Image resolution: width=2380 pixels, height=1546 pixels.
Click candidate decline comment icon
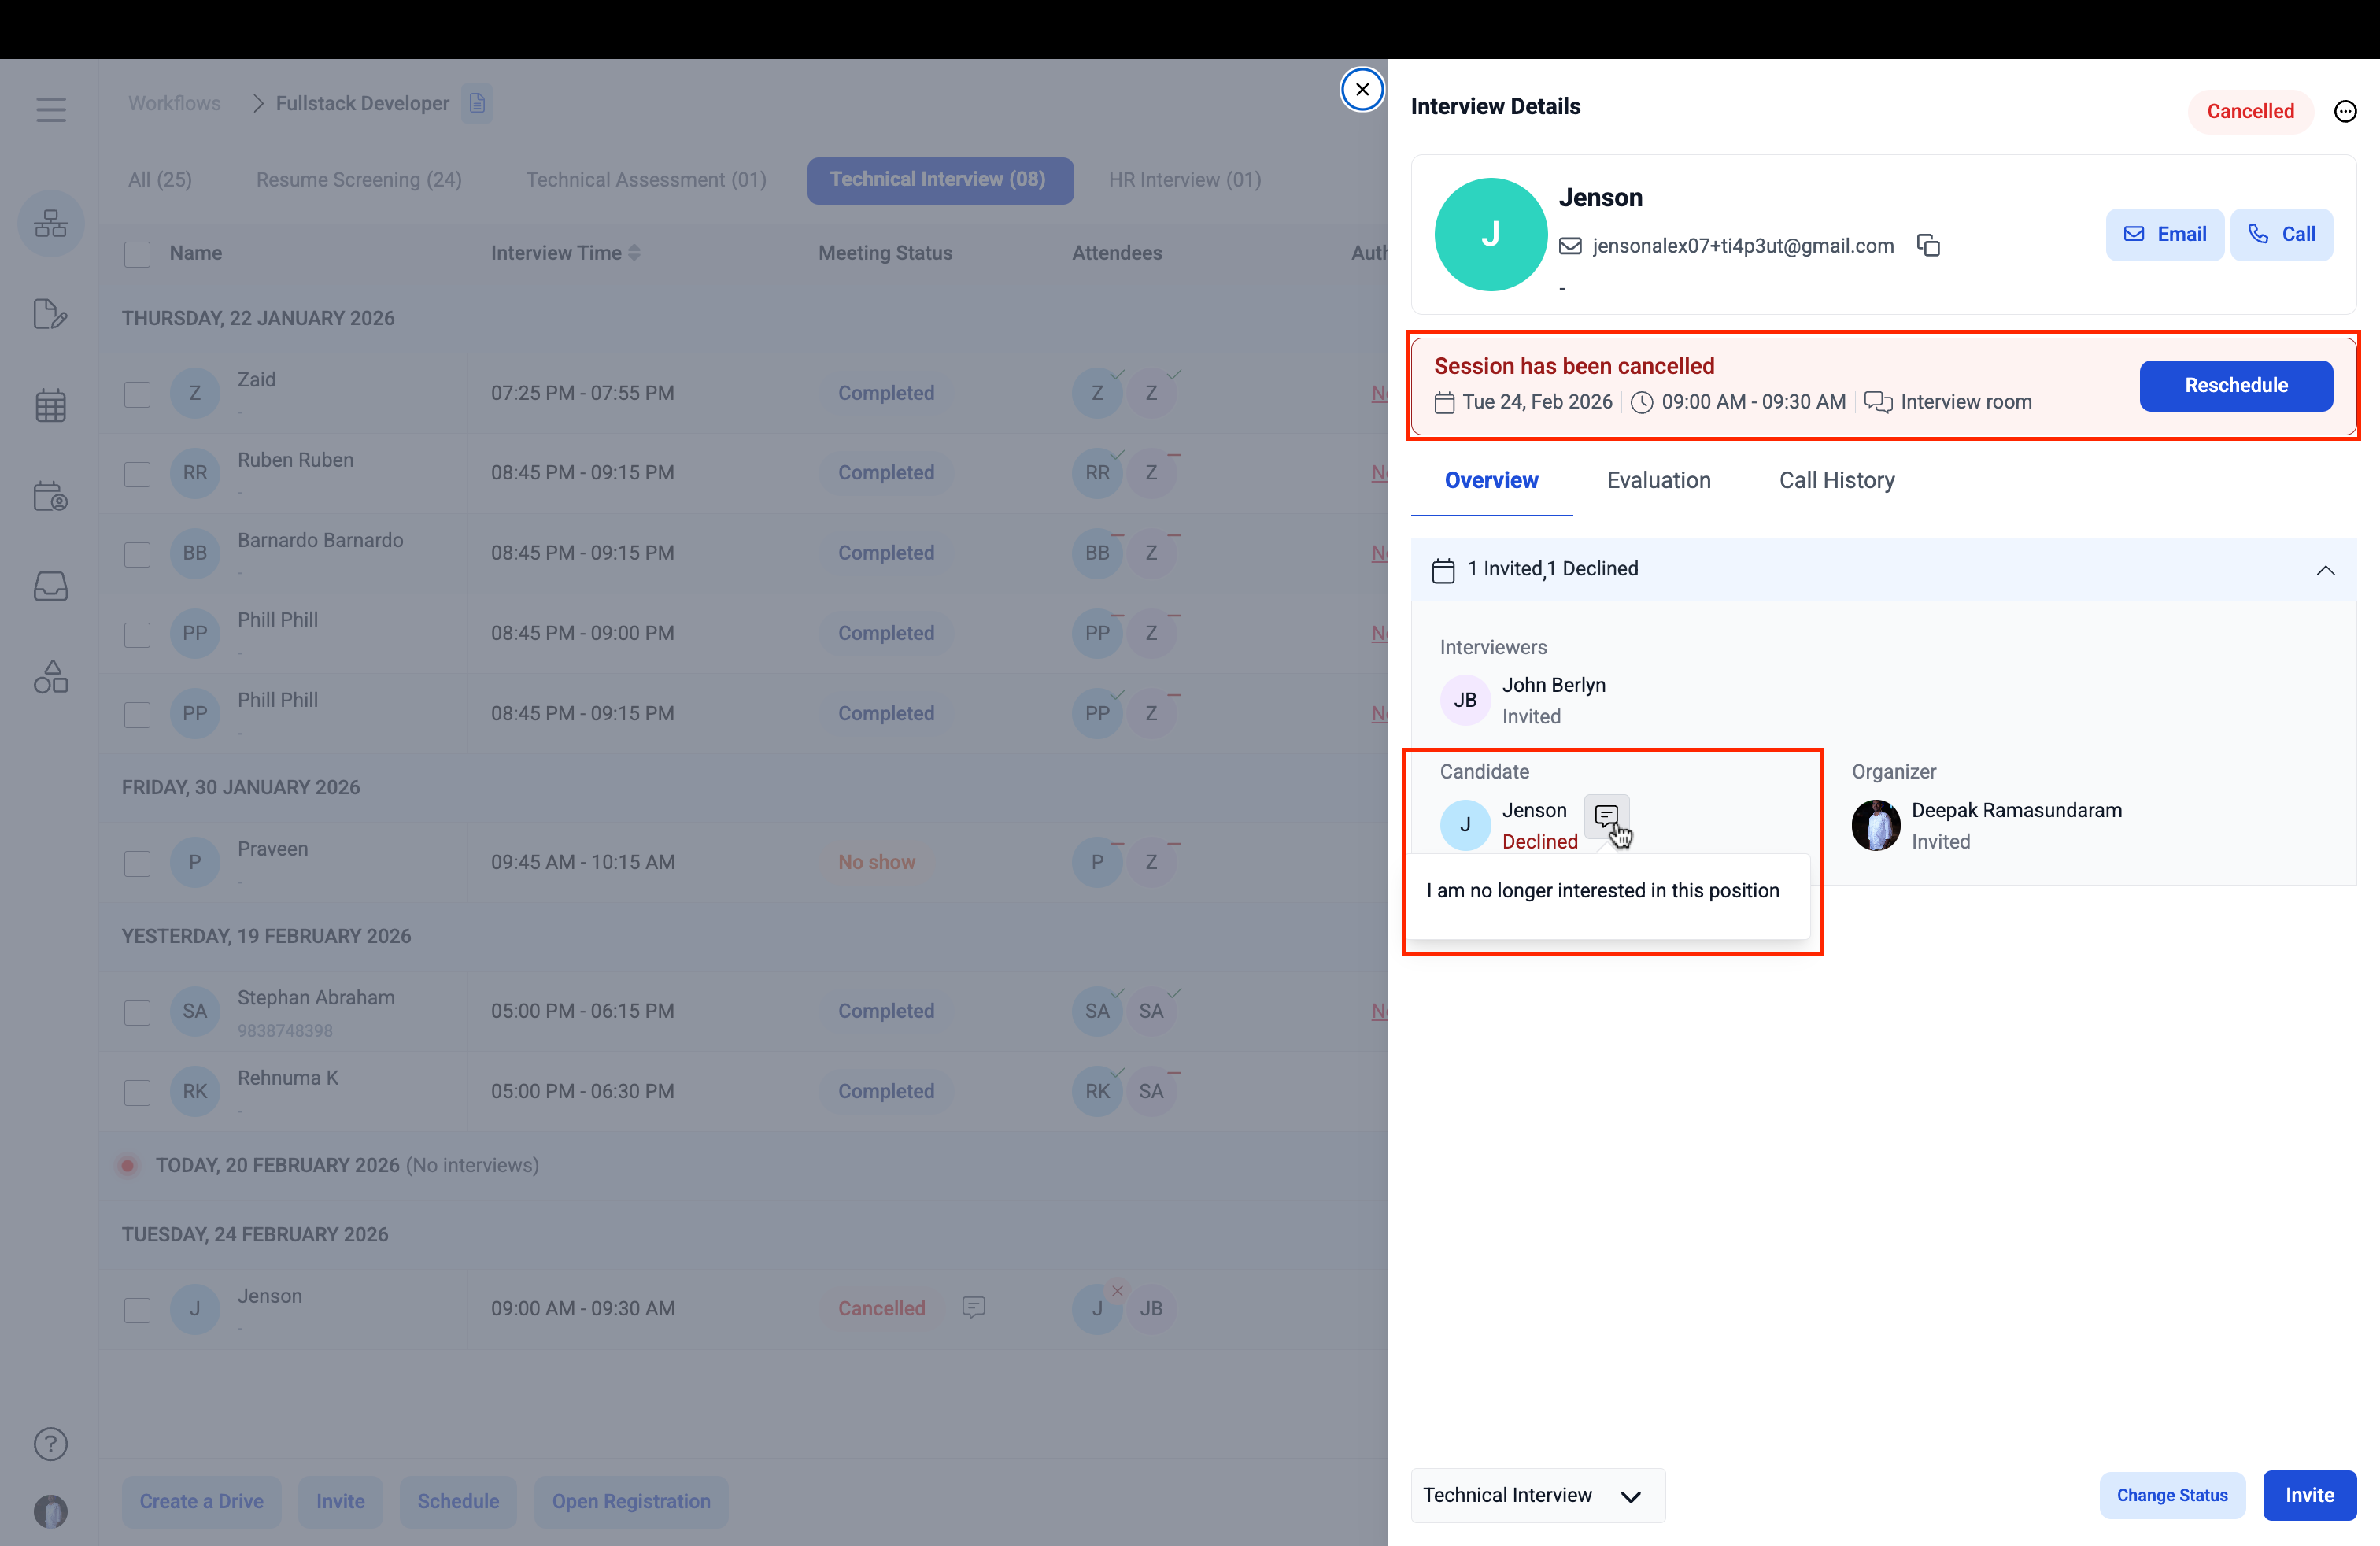click(1606, 816)
